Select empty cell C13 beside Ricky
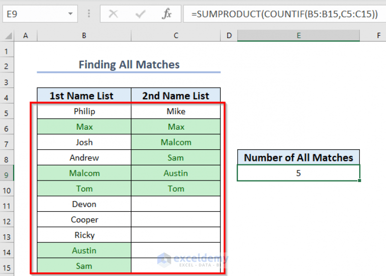This screenshot has height=276, width=386. coord(176,235)
